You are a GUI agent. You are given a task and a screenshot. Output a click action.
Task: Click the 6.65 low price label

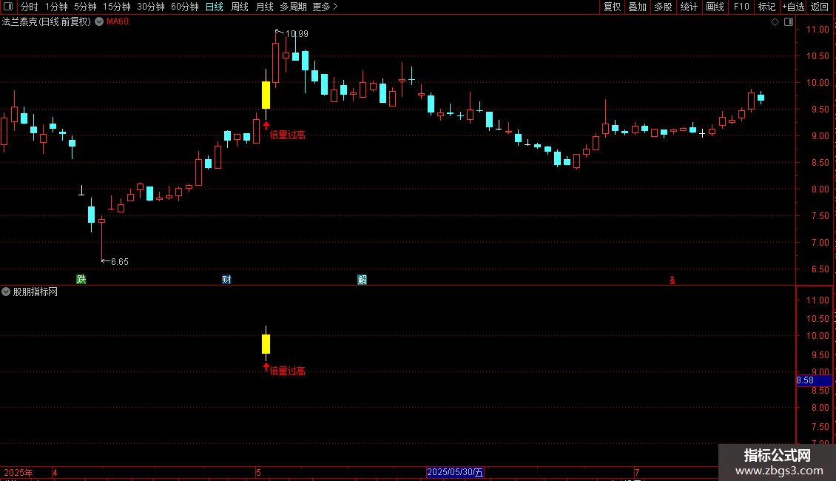(x=119, y=262)
